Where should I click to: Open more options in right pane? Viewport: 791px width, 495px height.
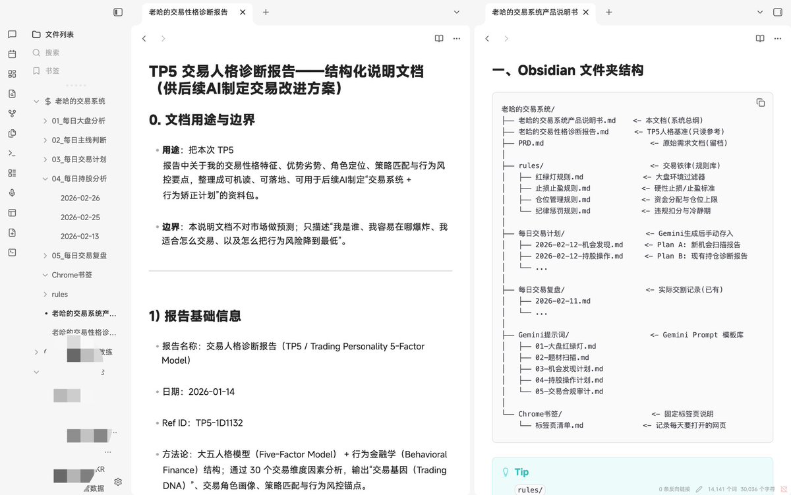pyautogui.click(x=778, y=39)
